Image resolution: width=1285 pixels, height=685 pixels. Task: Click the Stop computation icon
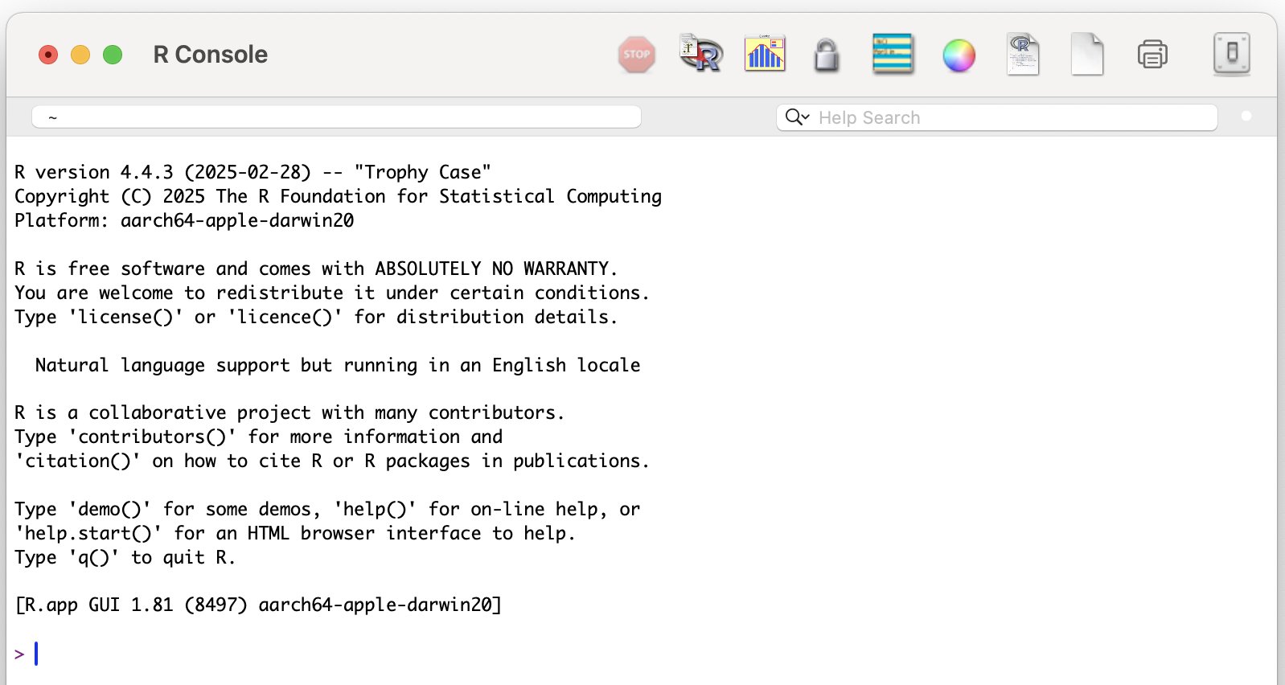click(637, 55)
